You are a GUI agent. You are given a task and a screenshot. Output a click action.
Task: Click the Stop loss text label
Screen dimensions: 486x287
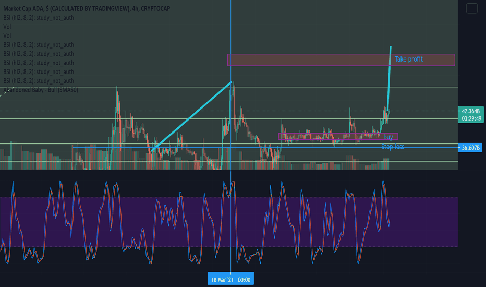point(392,147)
